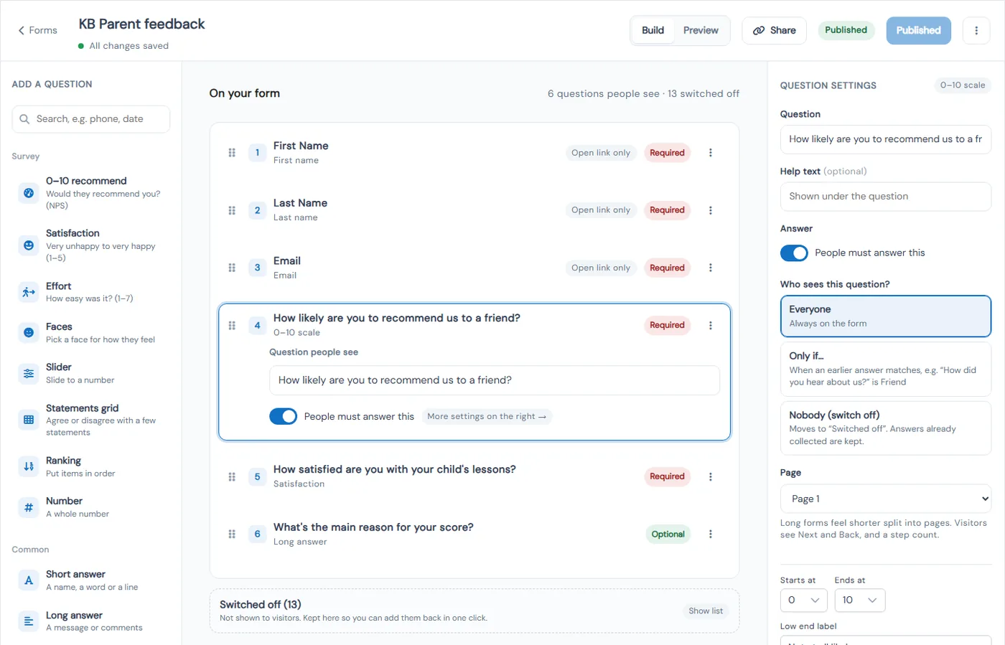
Task: Click the Effort running-figure icon
Action: pyautogui.click(x=29, y=292)
